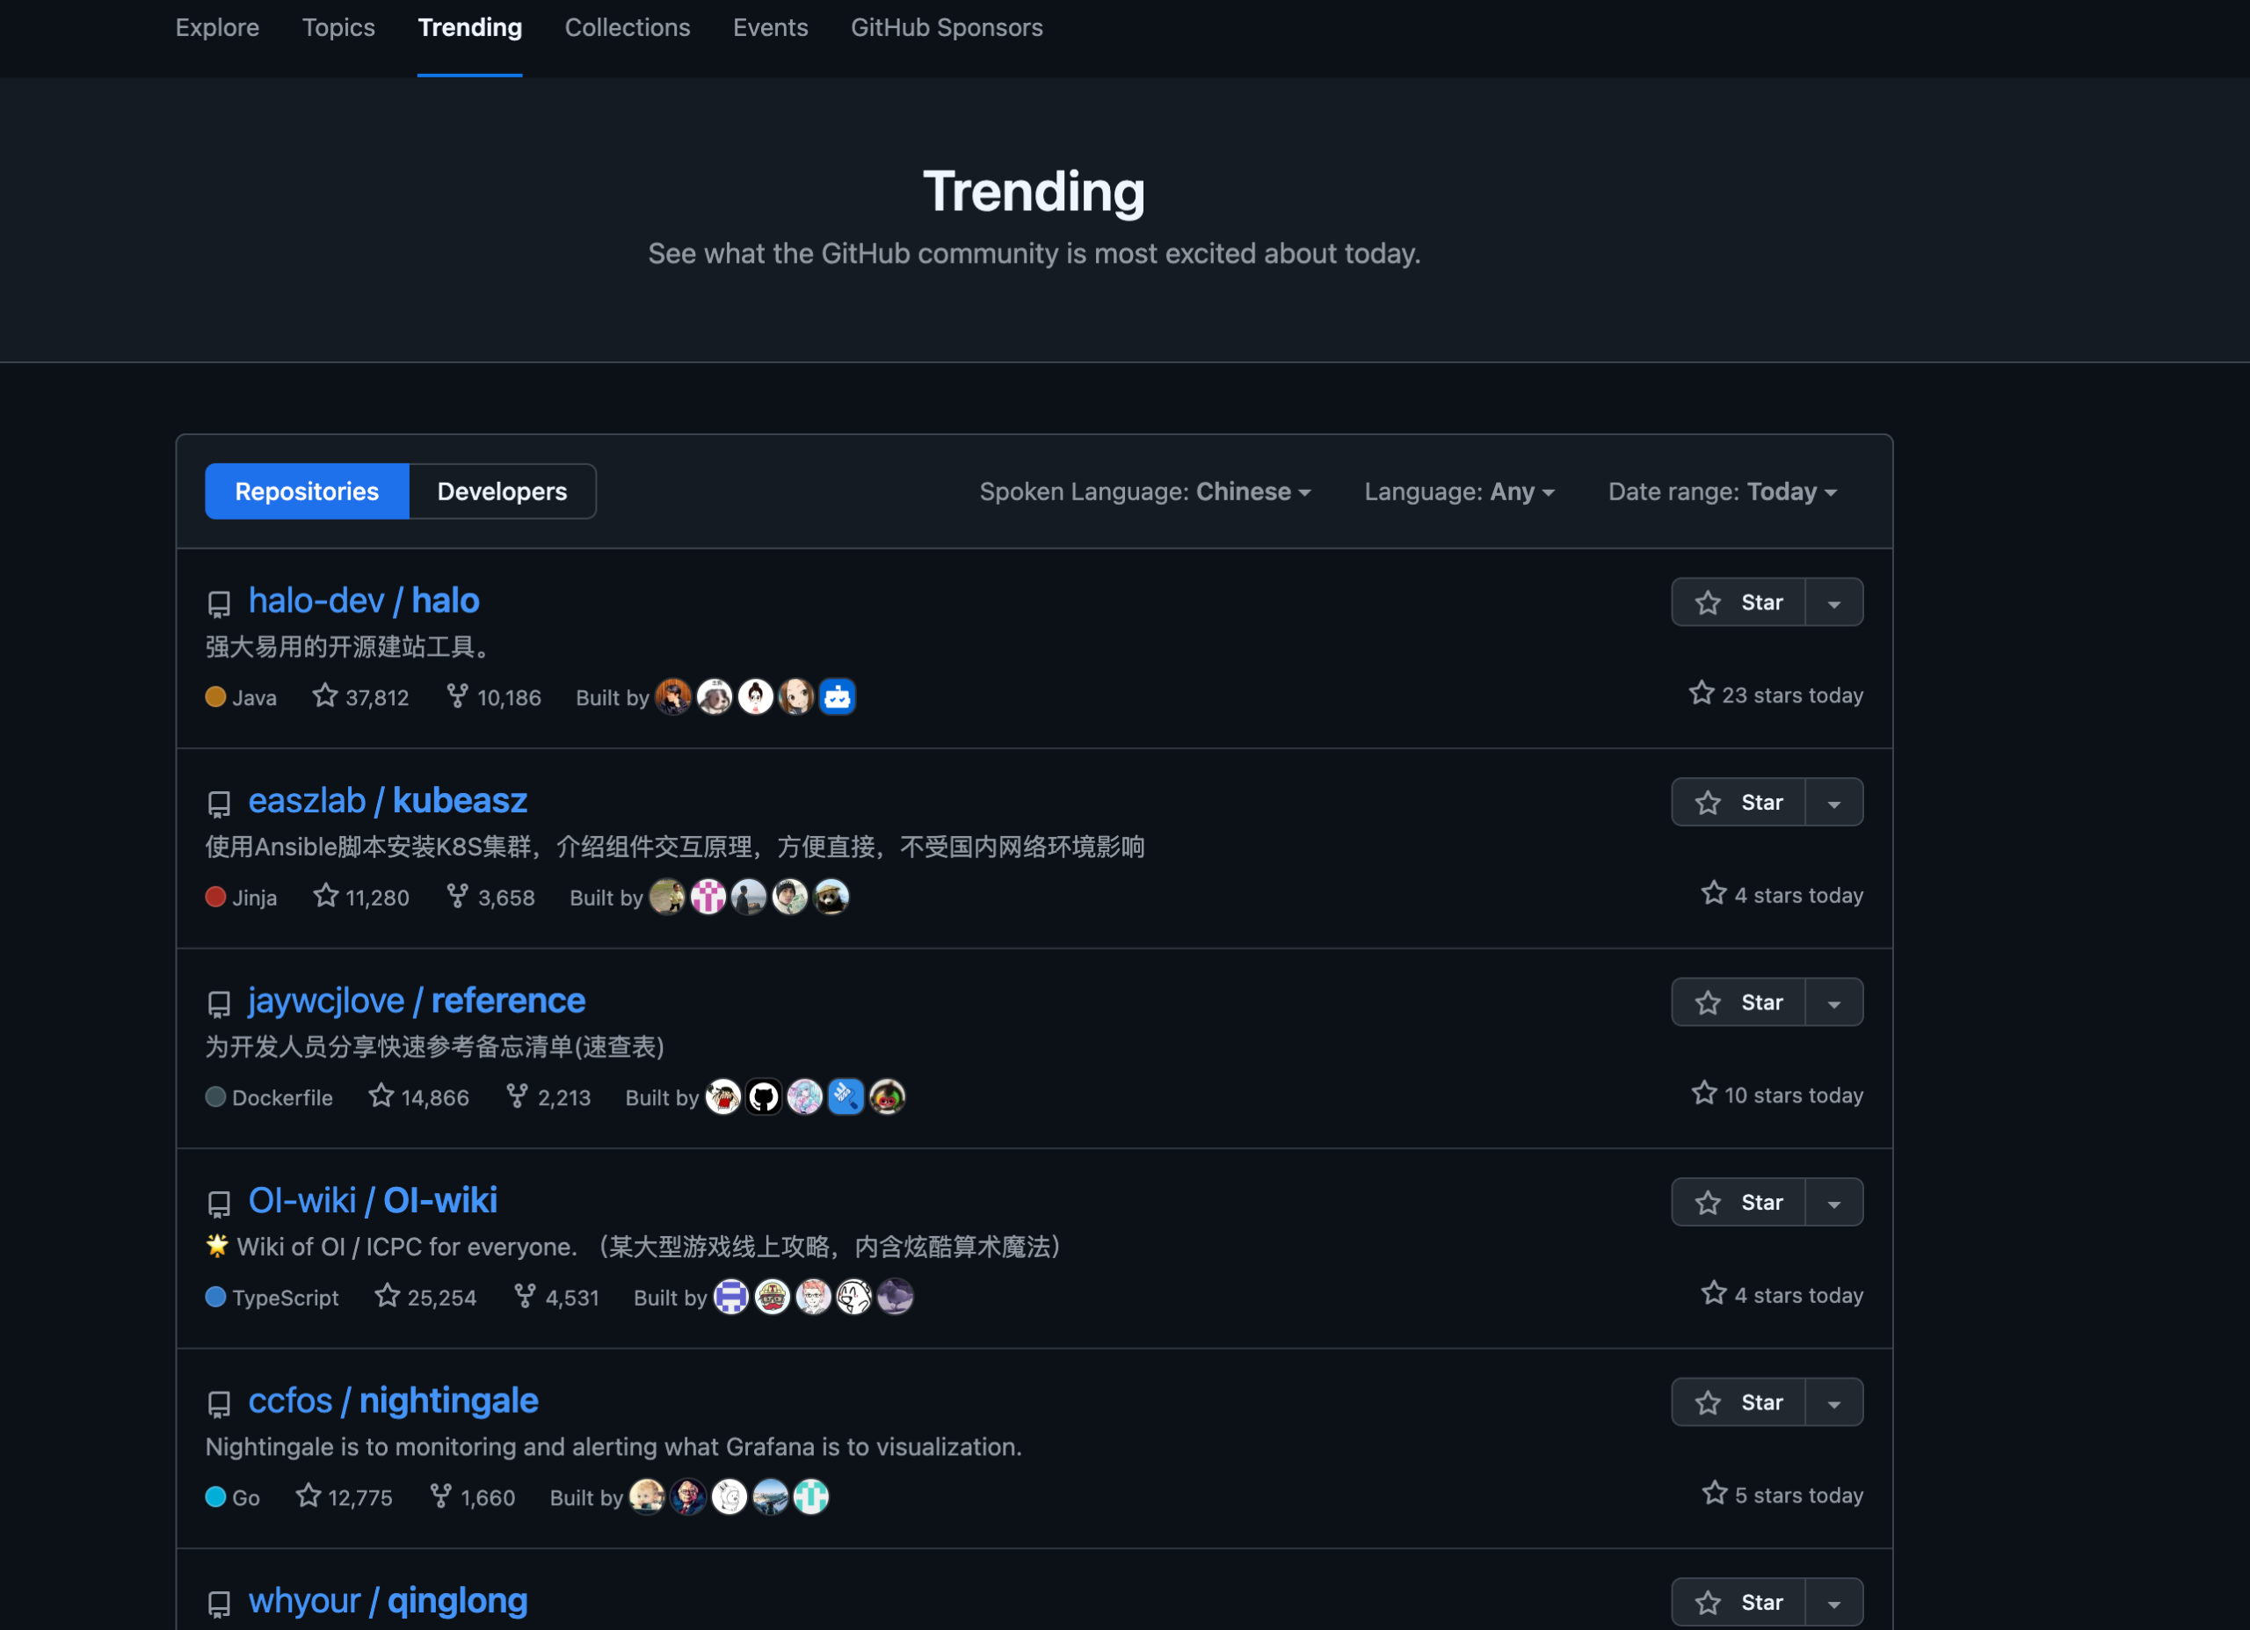The image size is (2250, 1630).
Task: Open the Language: Any dropdown
Action: (x=1459, y=492)
